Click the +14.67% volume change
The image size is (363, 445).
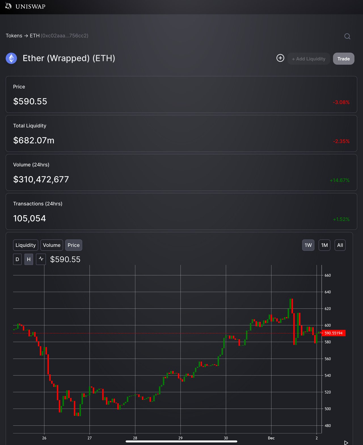339,180
